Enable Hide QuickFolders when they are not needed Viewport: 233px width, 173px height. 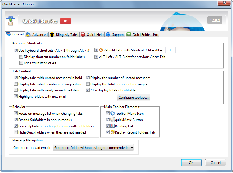pos(16,132)
